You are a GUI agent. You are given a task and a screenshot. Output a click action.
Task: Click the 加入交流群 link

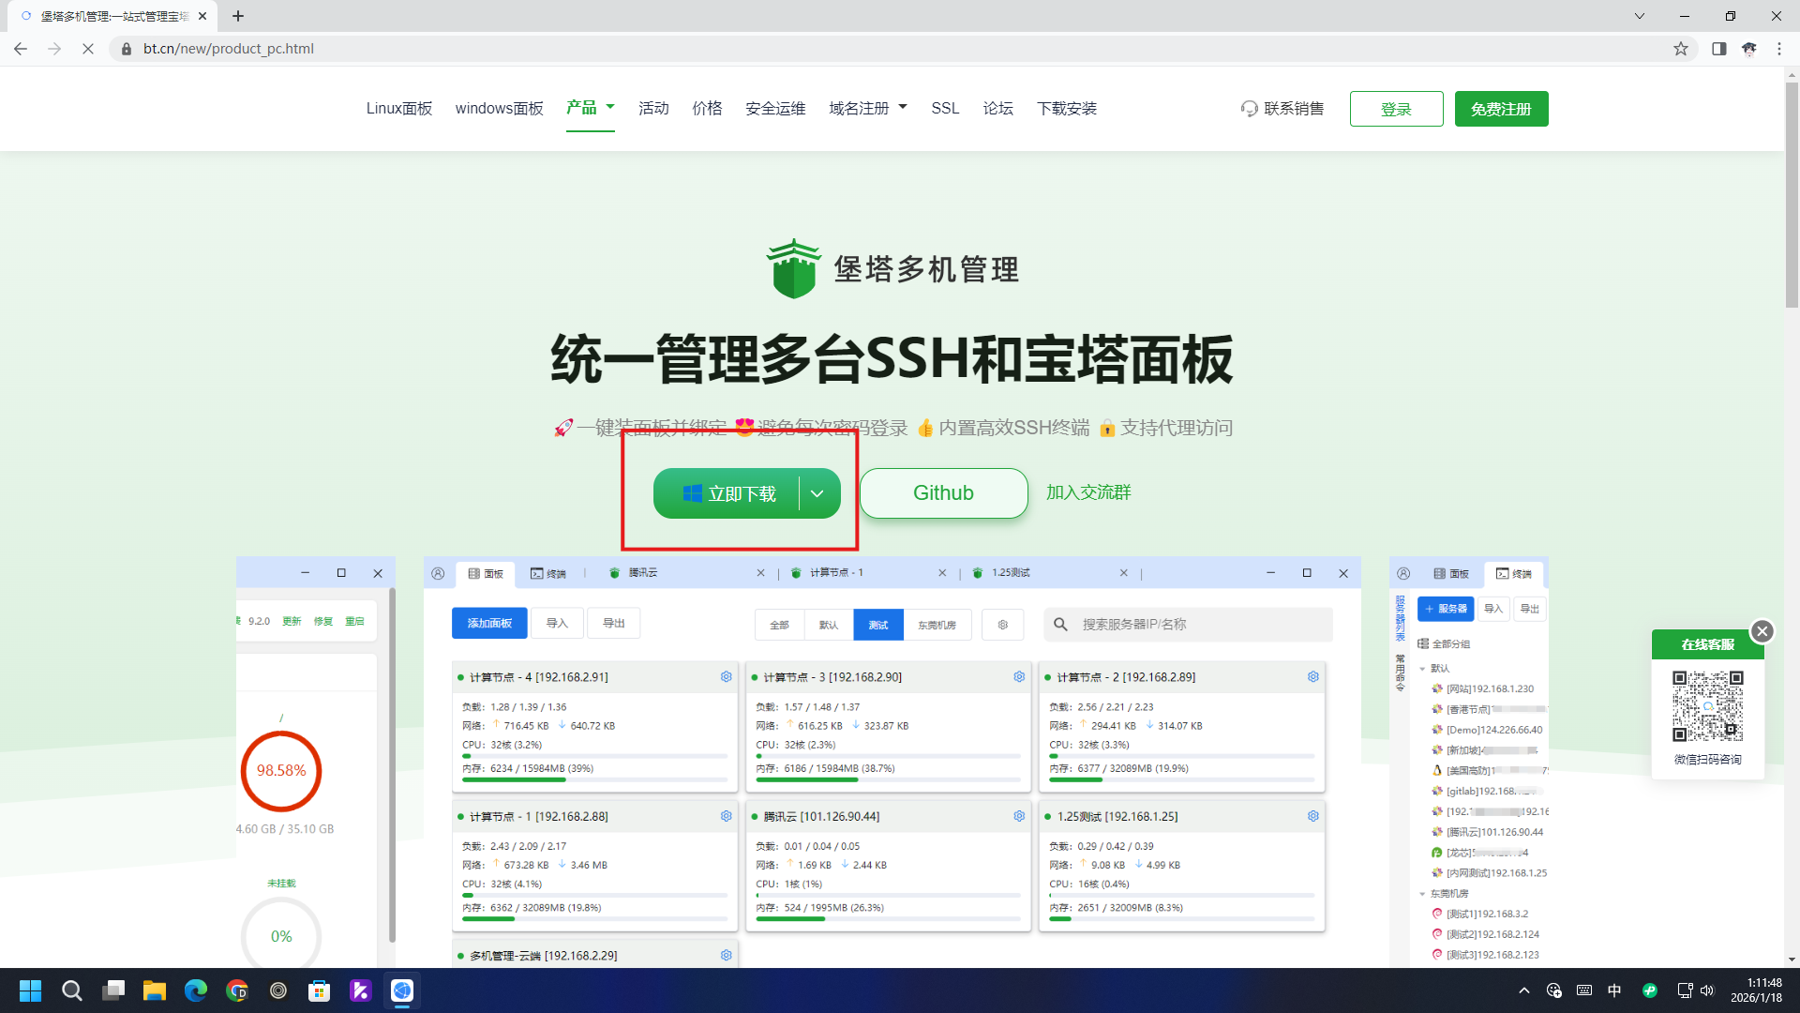coord(1088,492)
